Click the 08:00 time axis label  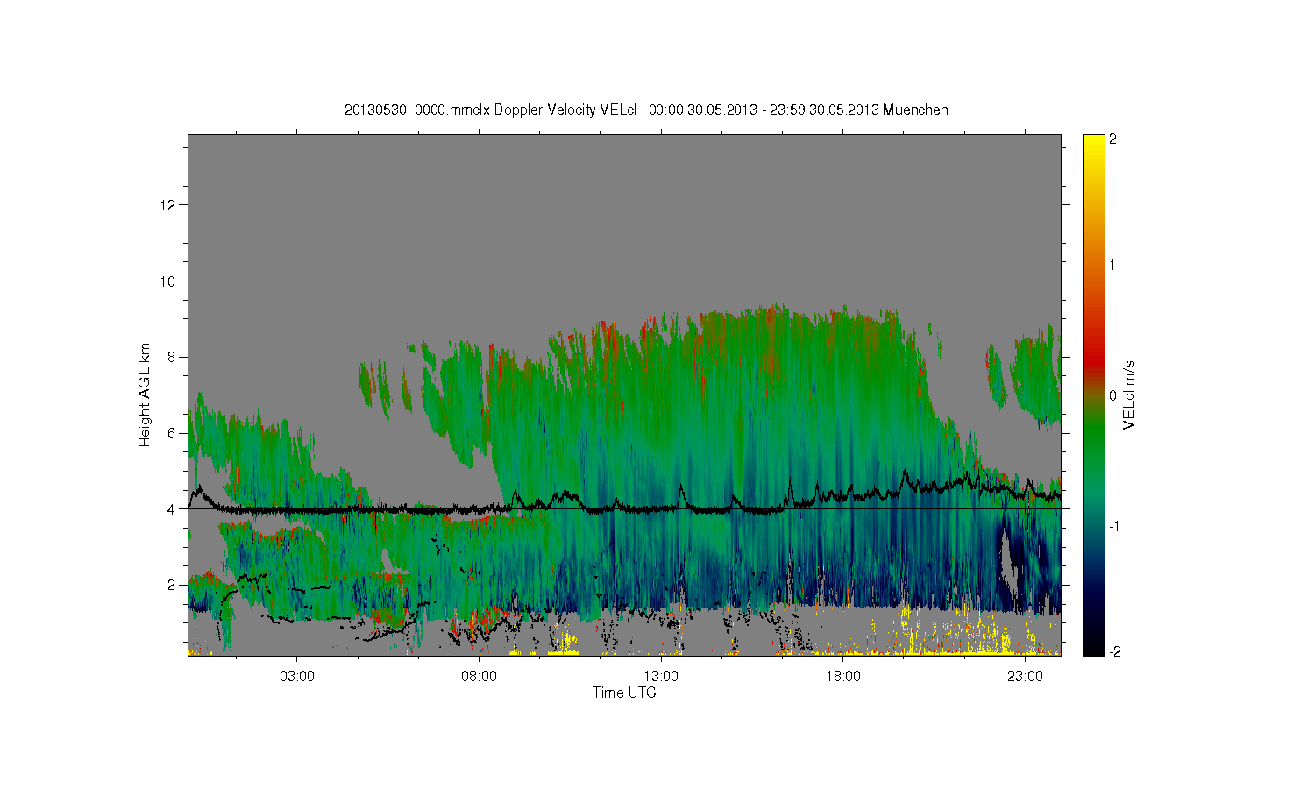coord(479,677)
